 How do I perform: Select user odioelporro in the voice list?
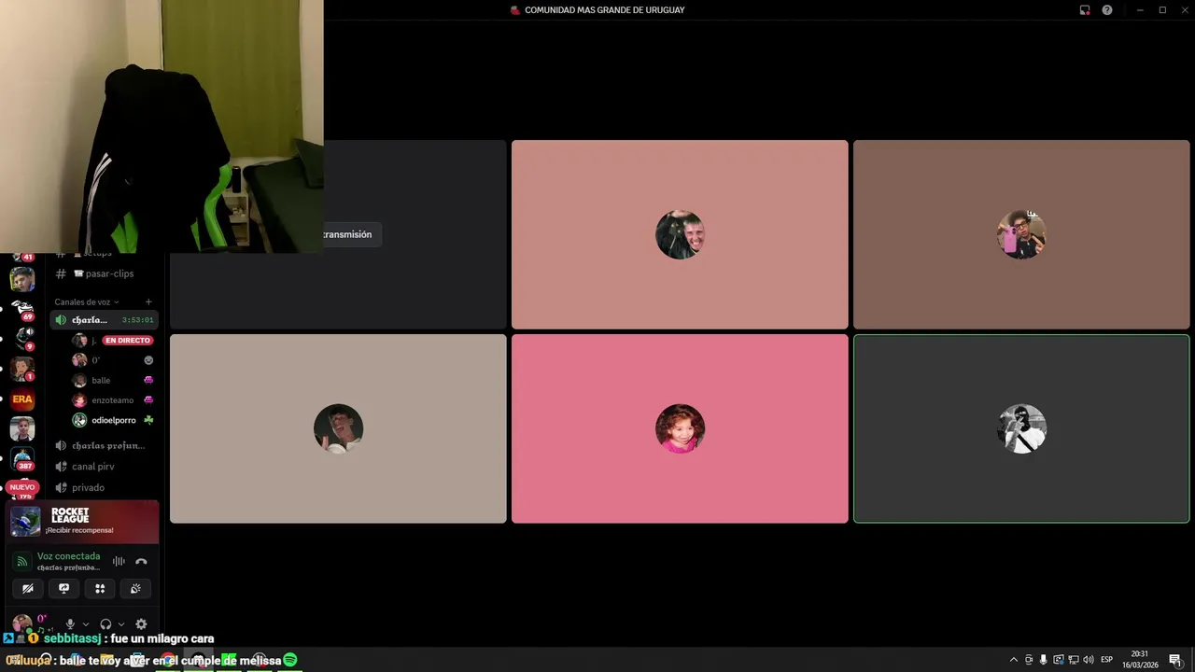112,420
